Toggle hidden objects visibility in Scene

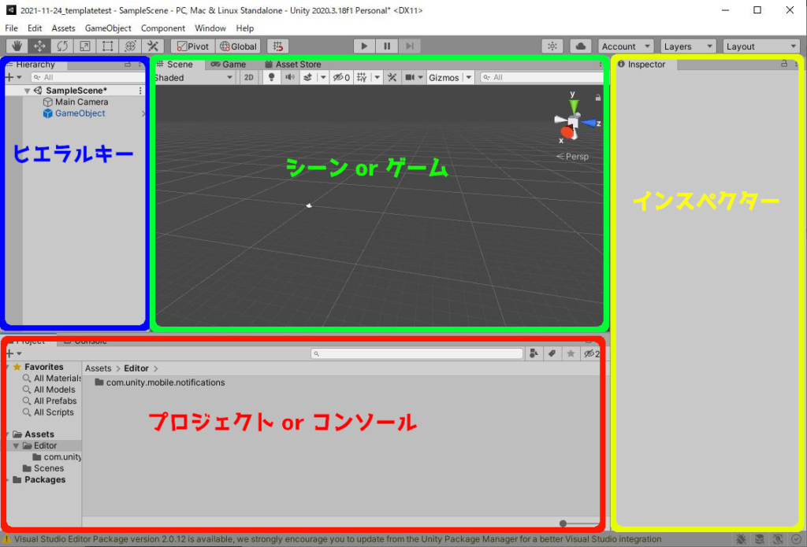point(342,78)
